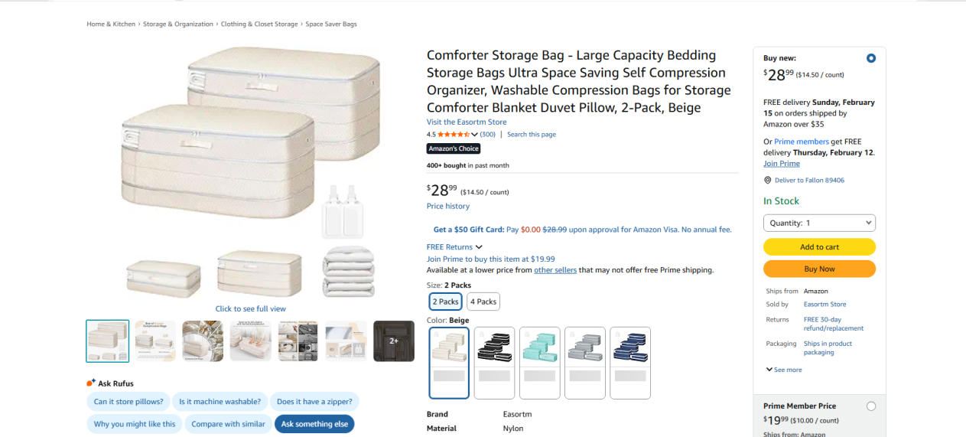The height and width of the screenshot is (437, 966).
Task: Click the Buy Now button
Action: 819,269
